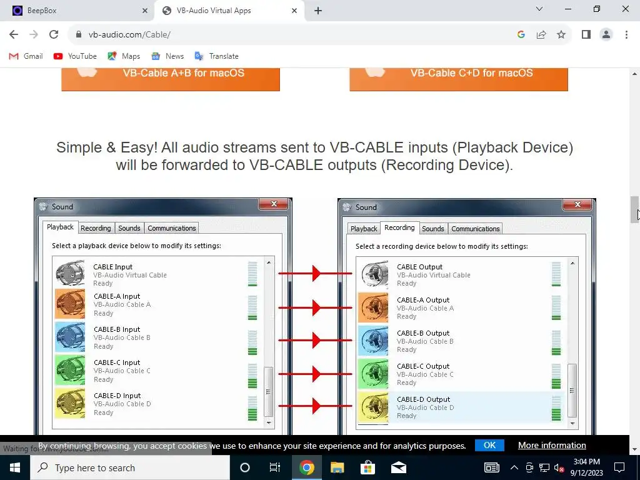Bookmark this page with the star icon

561,34
